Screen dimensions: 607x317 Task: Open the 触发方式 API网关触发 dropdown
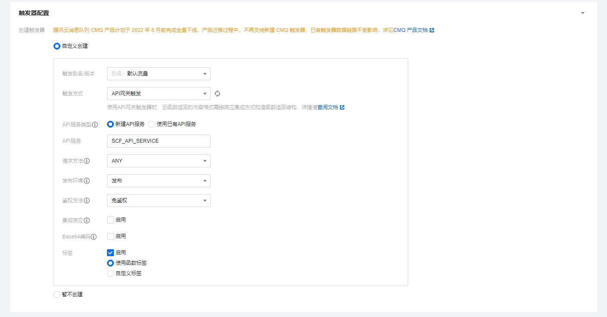[x=158, y=94]
